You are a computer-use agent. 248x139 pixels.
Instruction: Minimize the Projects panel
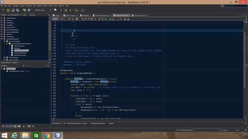49,15
